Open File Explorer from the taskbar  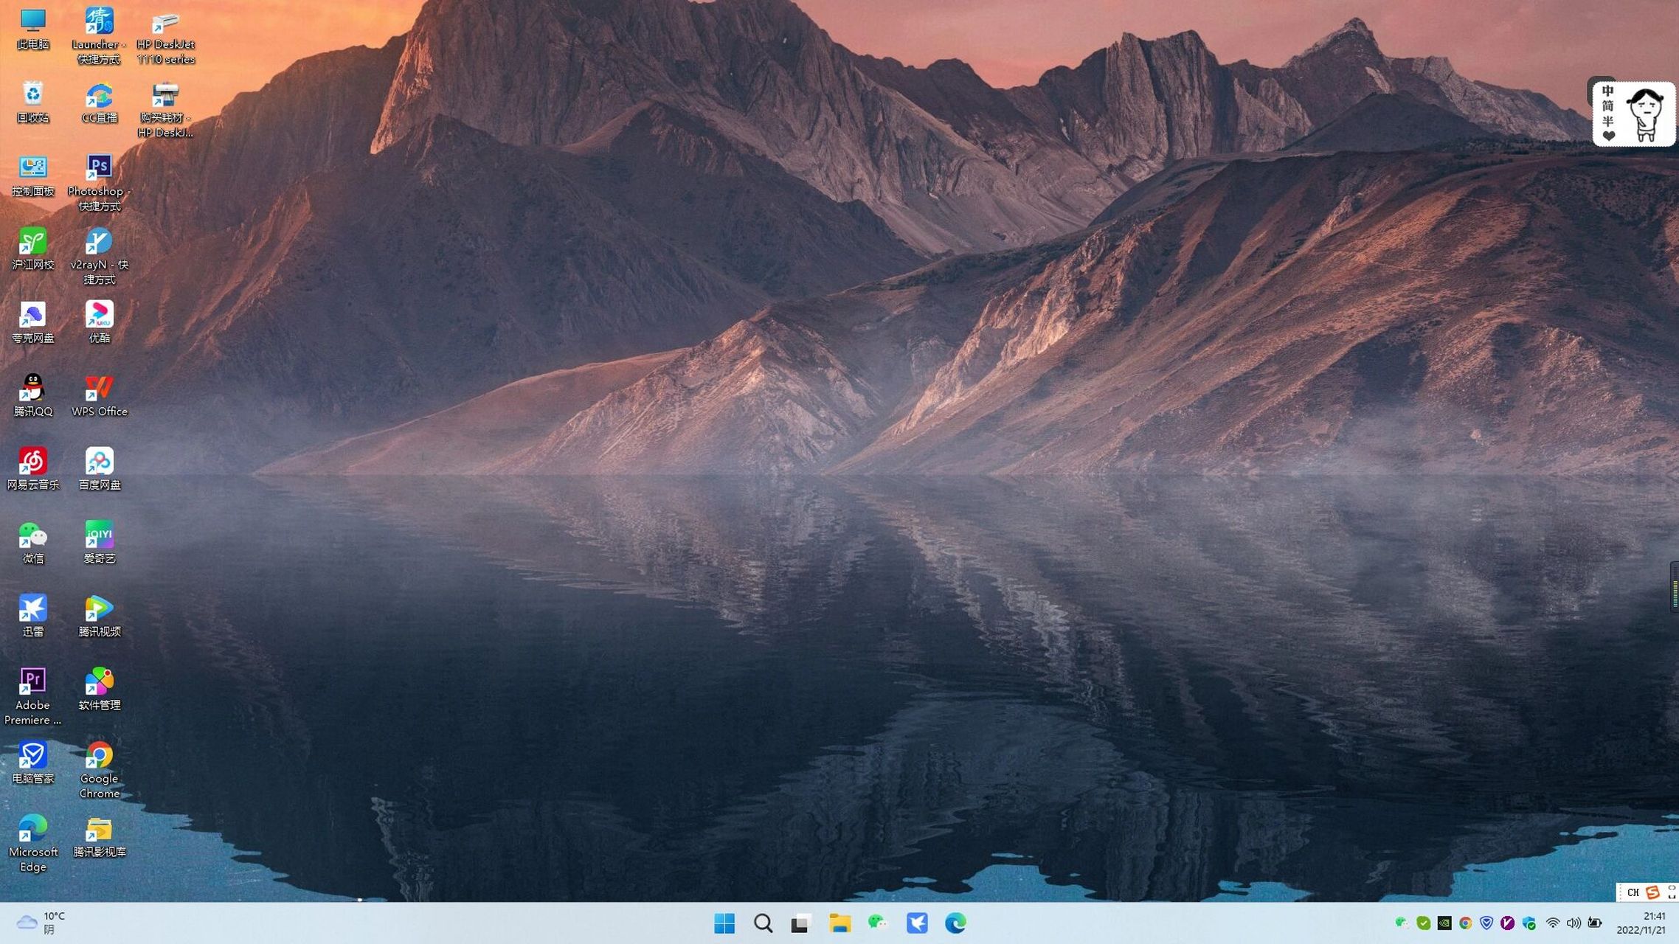839,923
